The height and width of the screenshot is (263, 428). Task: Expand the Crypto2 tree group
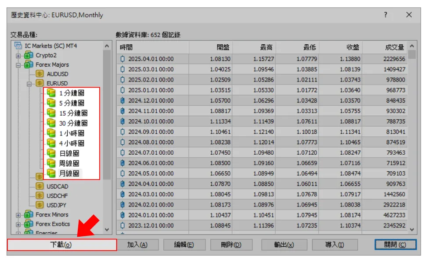click(x=18, y=56)
